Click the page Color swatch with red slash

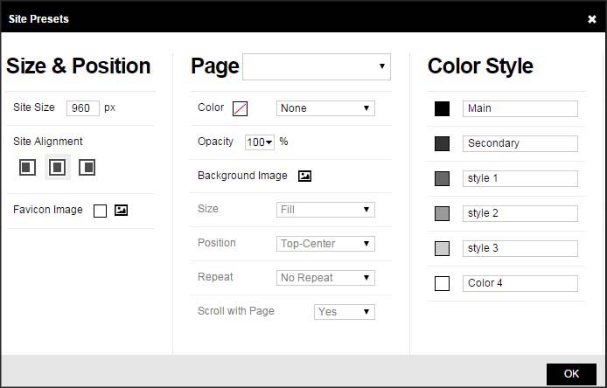[240, 108]
